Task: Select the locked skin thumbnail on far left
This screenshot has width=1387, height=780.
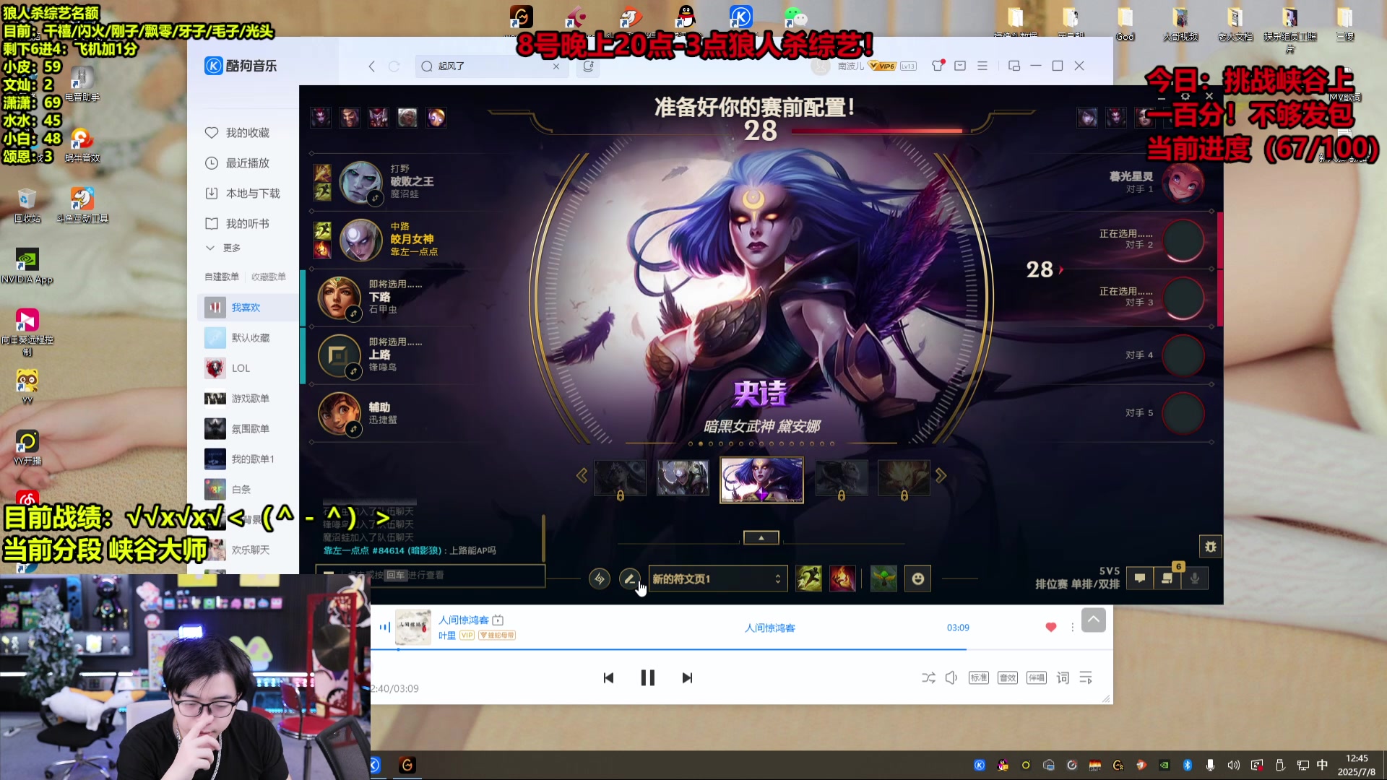Action: pos(620,477)
